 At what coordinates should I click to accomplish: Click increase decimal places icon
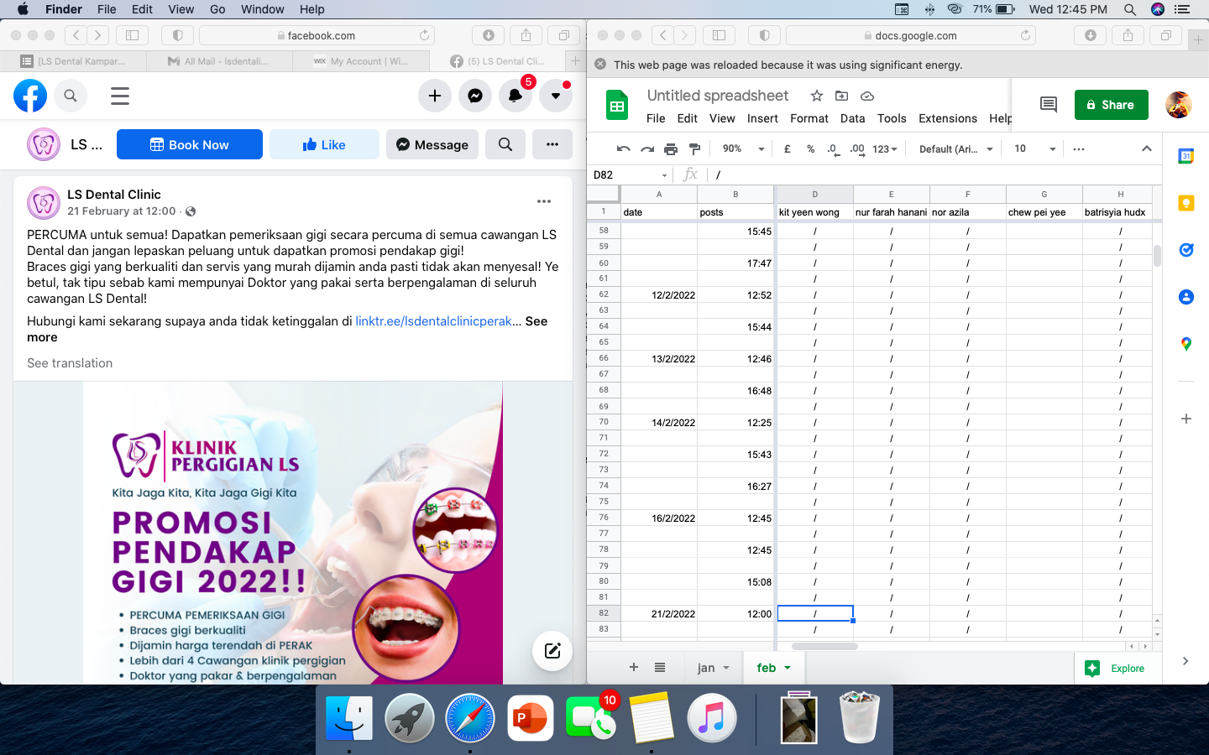856,148
